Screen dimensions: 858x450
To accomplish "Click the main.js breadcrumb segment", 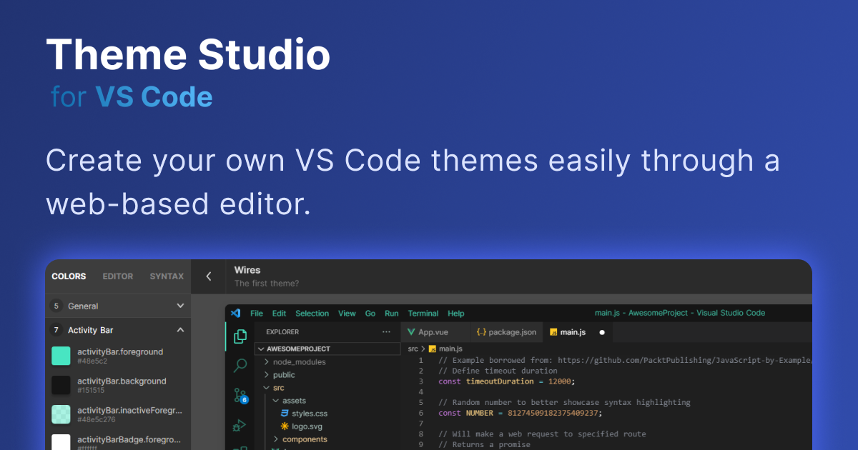I will 450,349.
